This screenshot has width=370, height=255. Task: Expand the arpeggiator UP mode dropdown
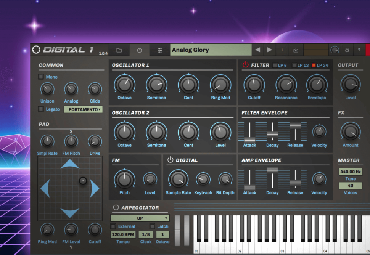tap(140, 218)
